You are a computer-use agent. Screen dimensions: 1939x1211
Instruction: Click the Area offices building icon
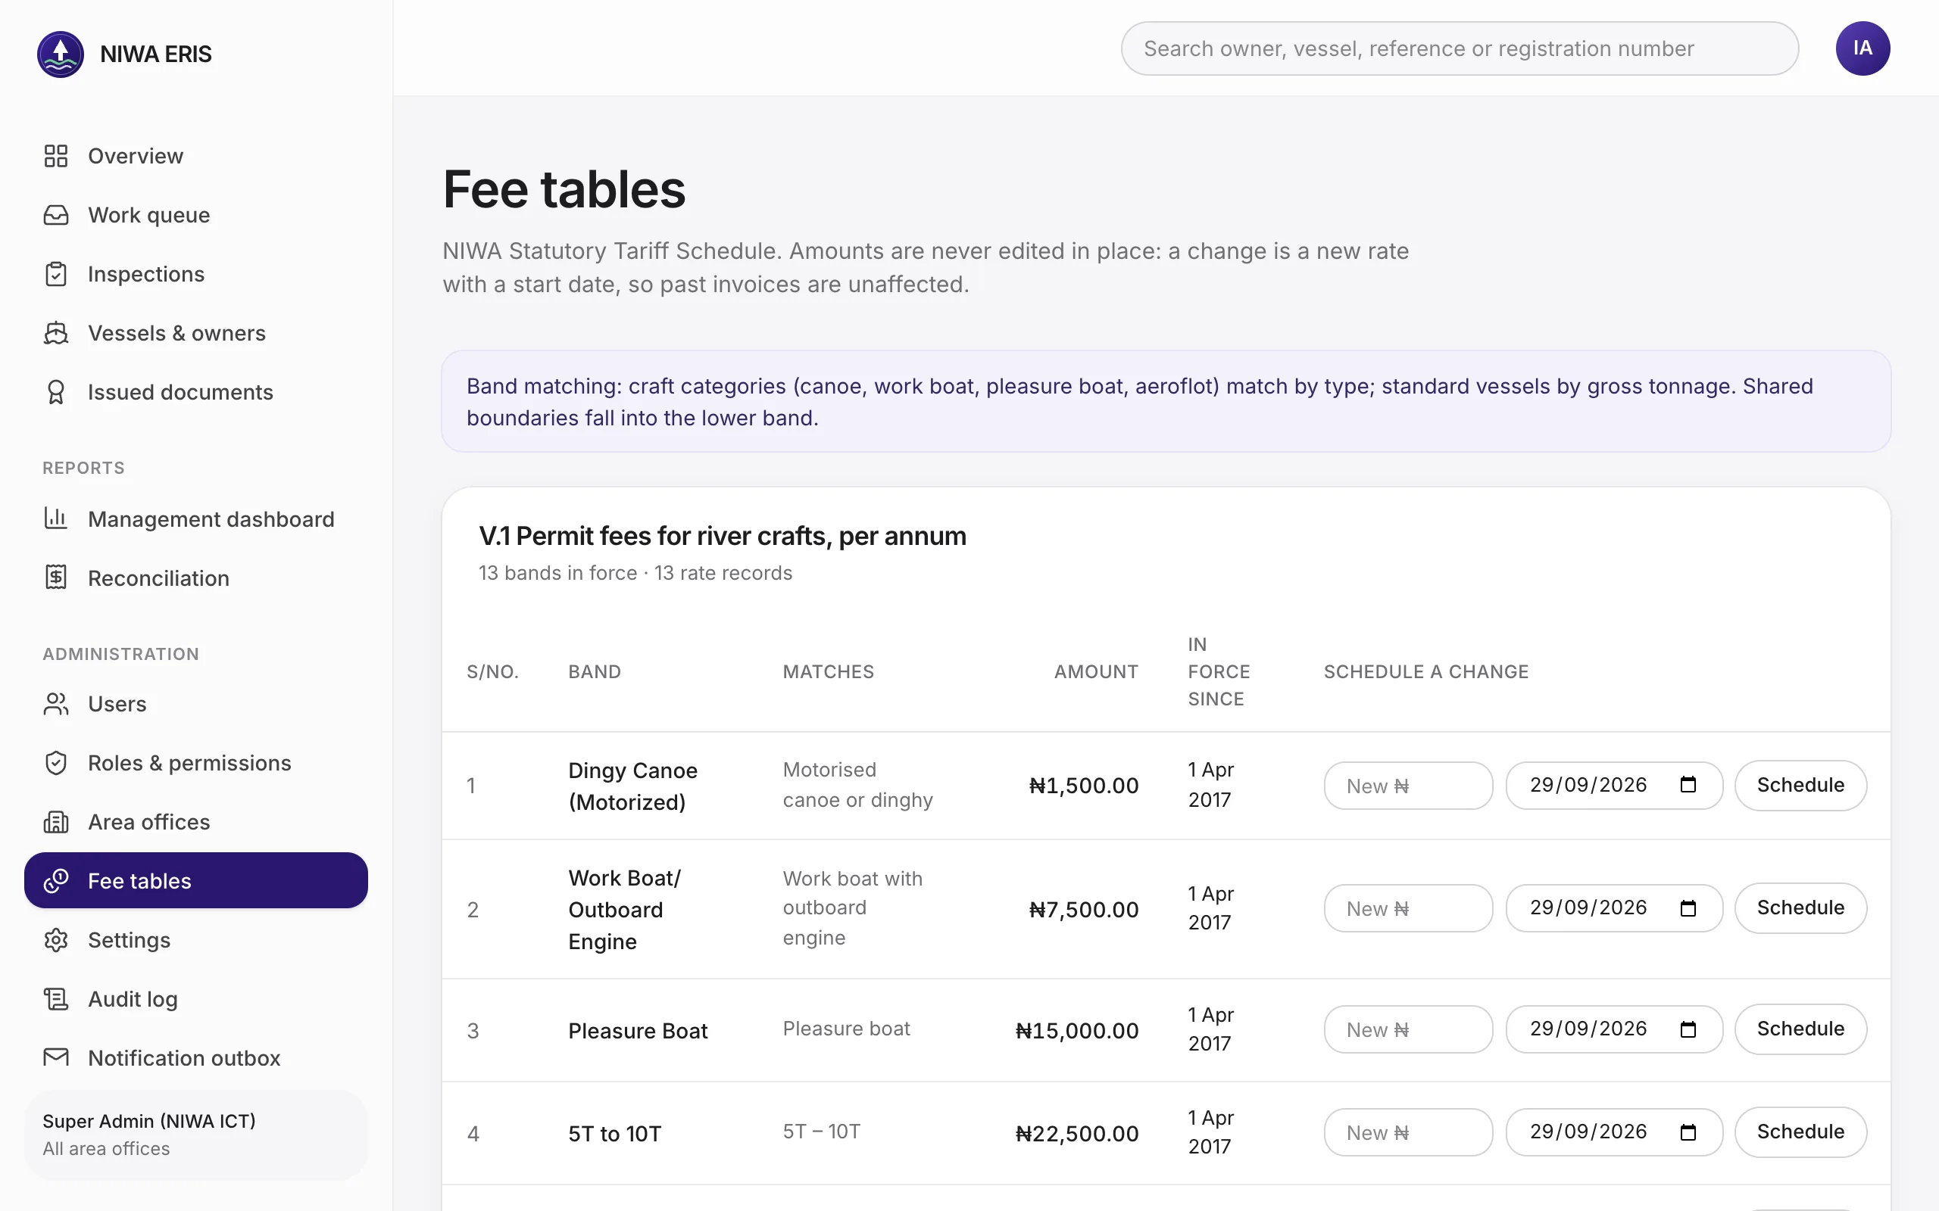point(56,823)
